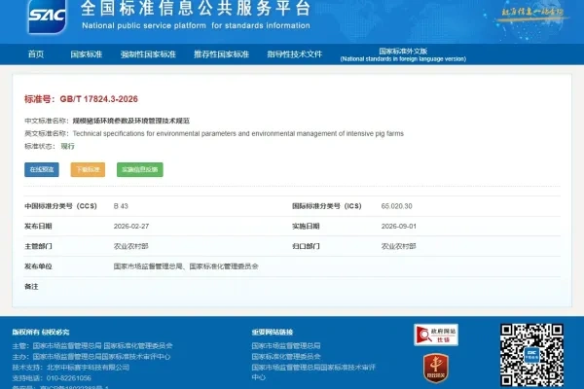Click the ICS value 65.020.30
584x389 pixels.
pos(397,206)
